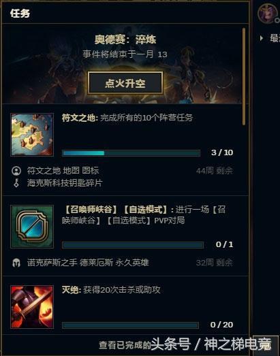Click the missions panel vertical scrollbar
Viewport: 280px width, 356px height.
tap(244, 76)
